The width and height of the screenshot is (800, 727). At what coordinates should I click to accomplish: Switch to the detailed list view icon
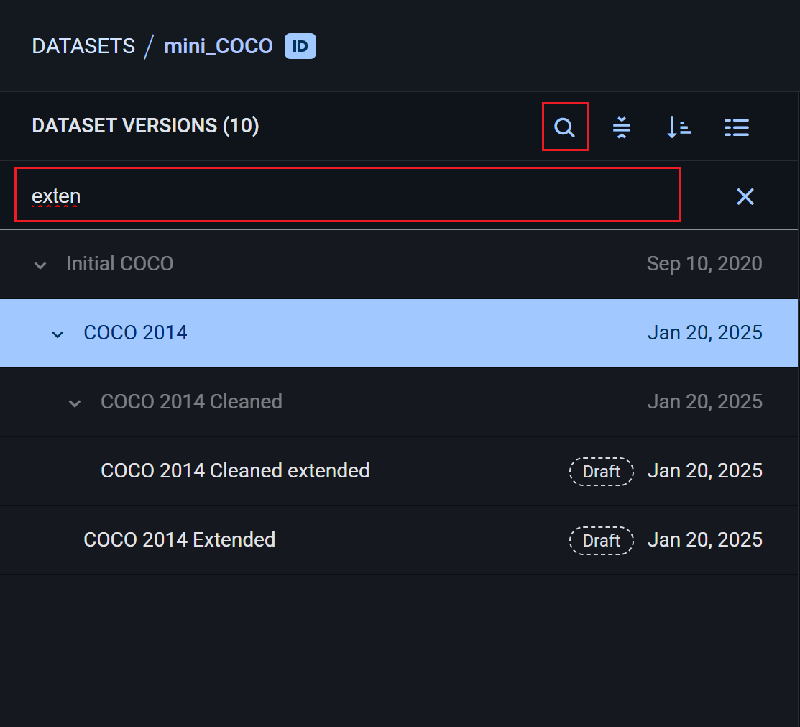pyautogui.click(x=736, y=127)
